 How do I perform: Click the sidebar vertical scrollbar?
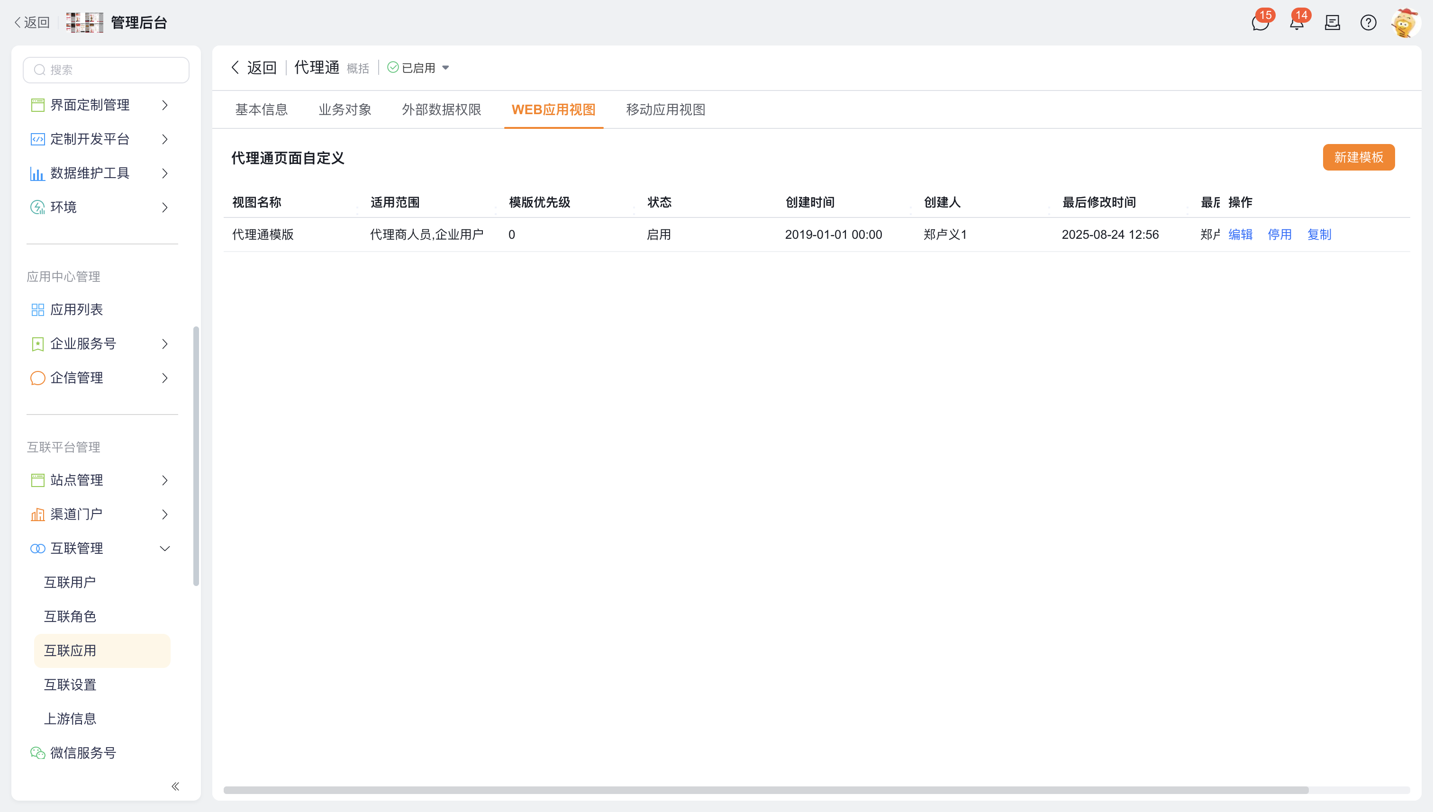(196, 456)
